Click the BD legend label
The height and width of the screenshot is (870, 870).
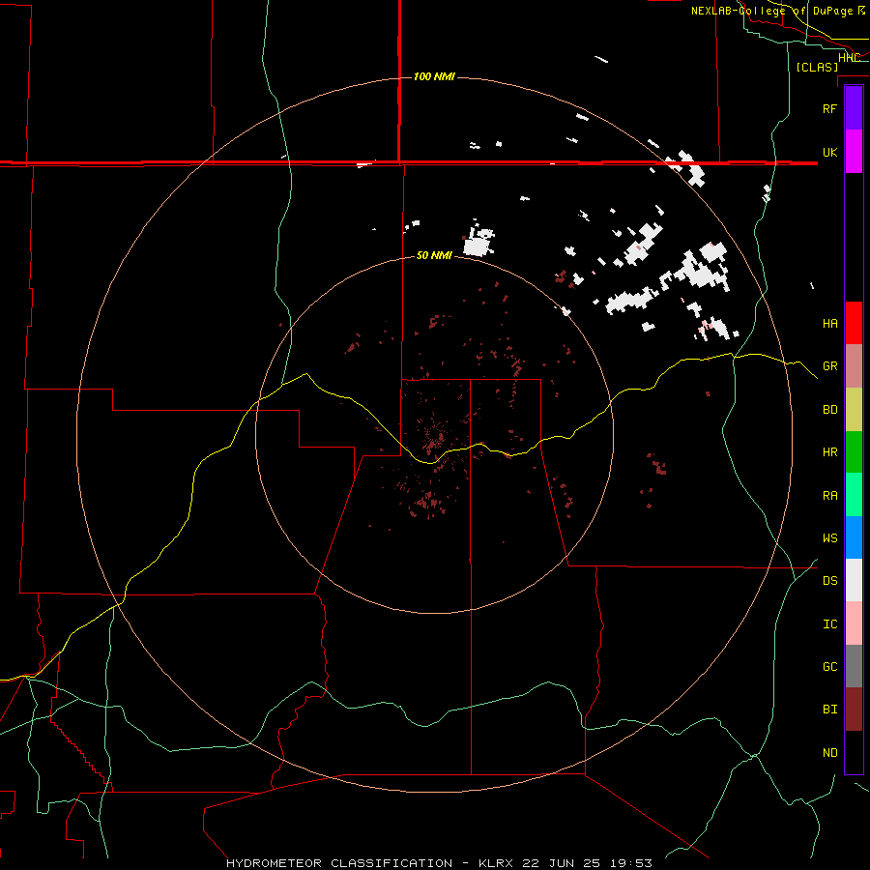[x=829, y=410]
